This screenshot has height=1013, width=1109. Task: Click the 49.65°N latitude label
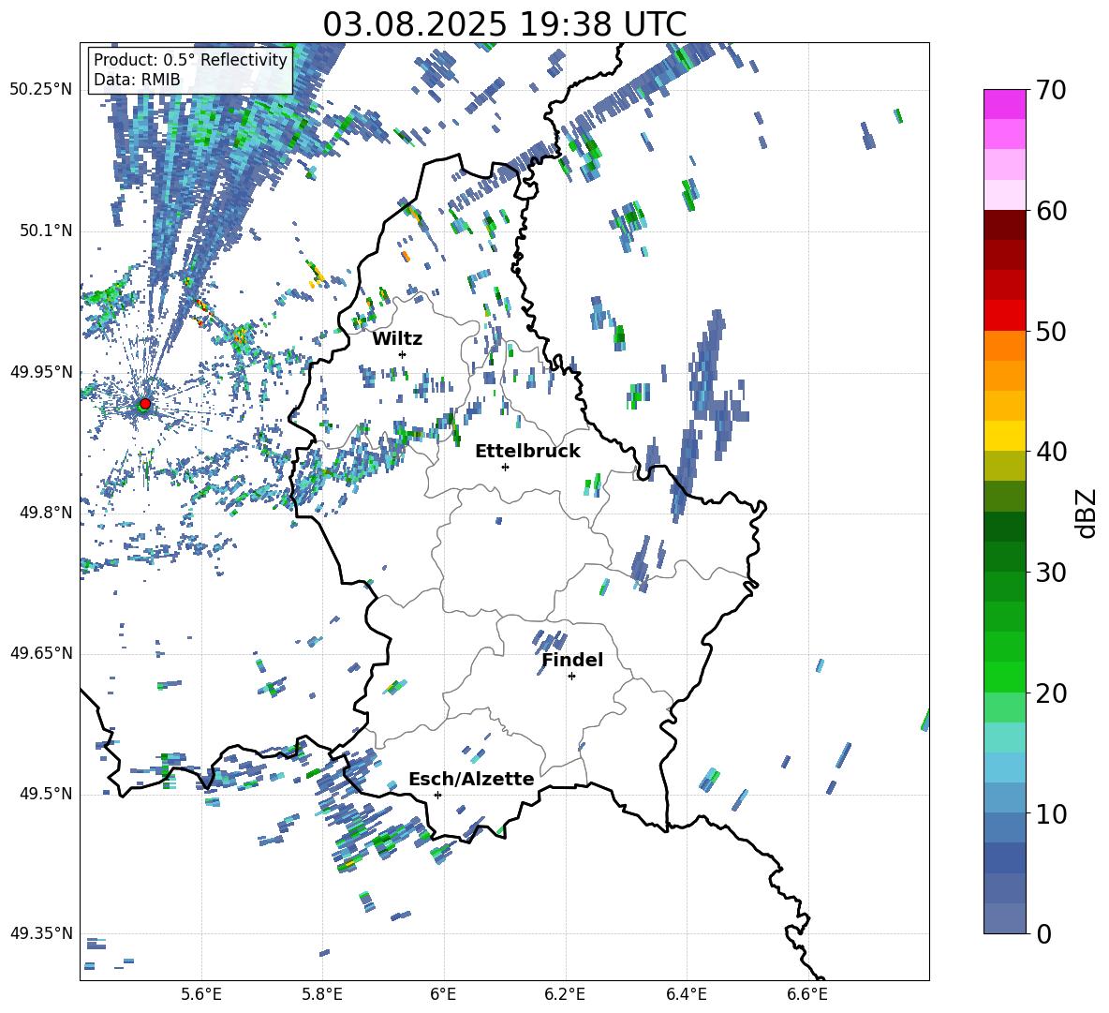(x=41, y=653)
